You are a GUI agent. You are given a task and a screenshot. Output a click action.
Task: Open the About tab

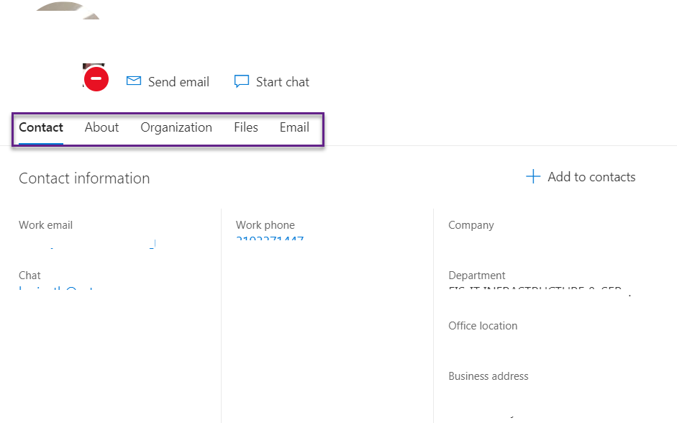tap(101, 127)
